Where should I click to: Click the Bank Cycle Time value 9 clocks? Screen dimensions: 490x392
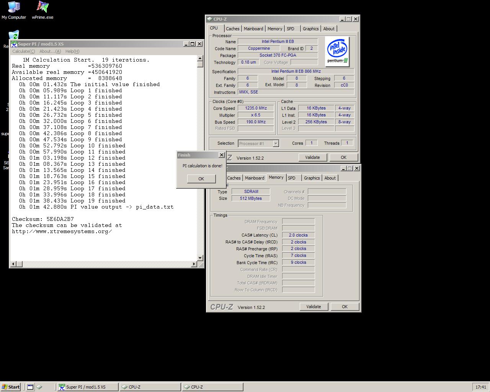tap(298, 263)
